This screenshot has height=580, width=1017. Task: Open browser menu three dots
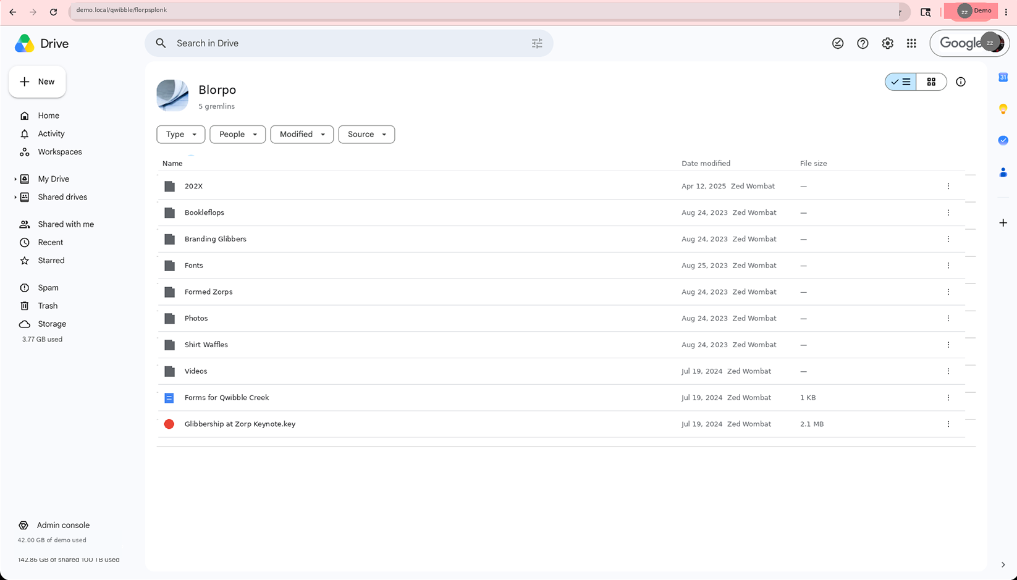(1006, 12)
